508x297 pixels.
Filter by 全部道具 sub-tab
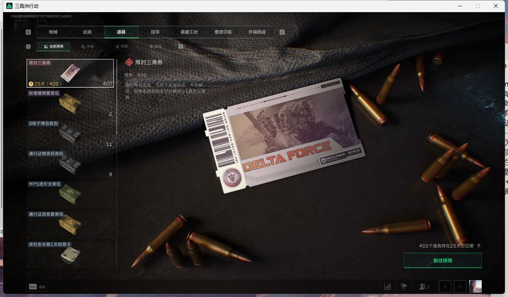(54, 47)
